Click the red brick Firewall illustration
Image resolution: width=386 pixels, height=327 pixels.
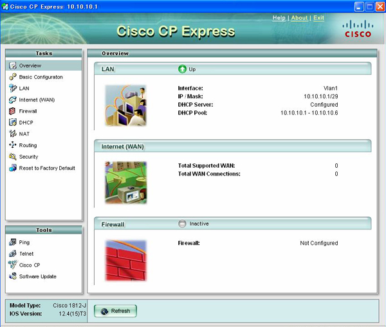click(126, 260)
